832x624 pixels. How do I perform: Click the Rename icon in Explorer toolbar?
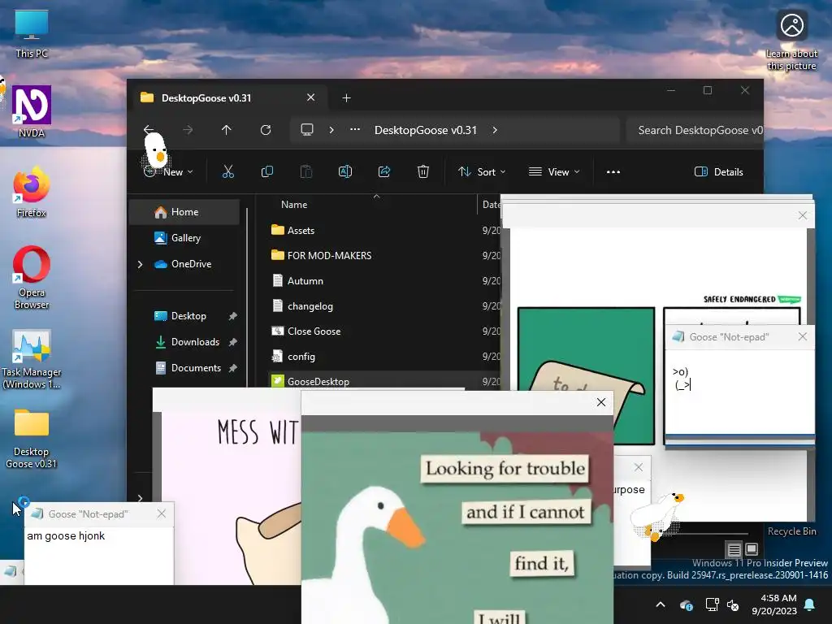[344, 171]
